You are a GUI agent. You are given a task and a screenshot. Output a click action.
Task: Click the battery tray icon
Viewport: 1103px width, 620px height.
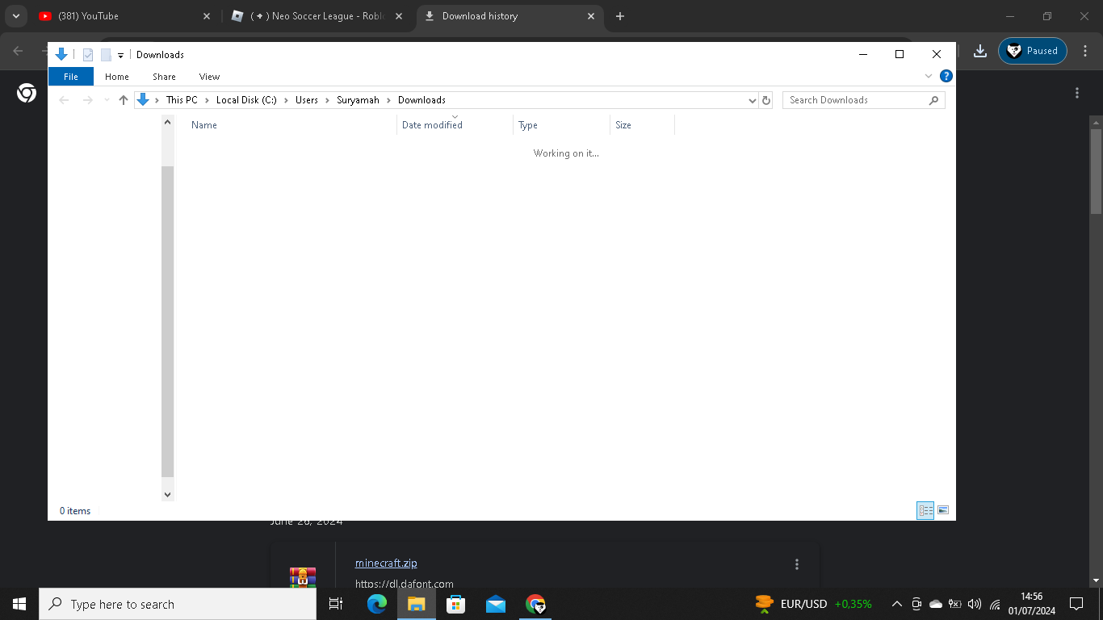955,604
